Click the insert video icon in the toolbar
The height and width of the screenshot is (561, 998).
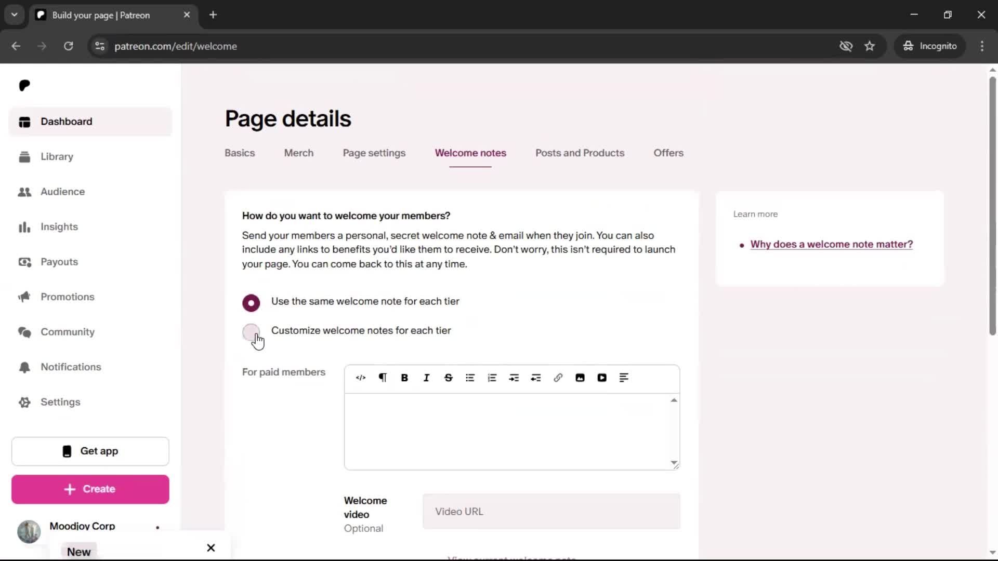coord(602,378)
